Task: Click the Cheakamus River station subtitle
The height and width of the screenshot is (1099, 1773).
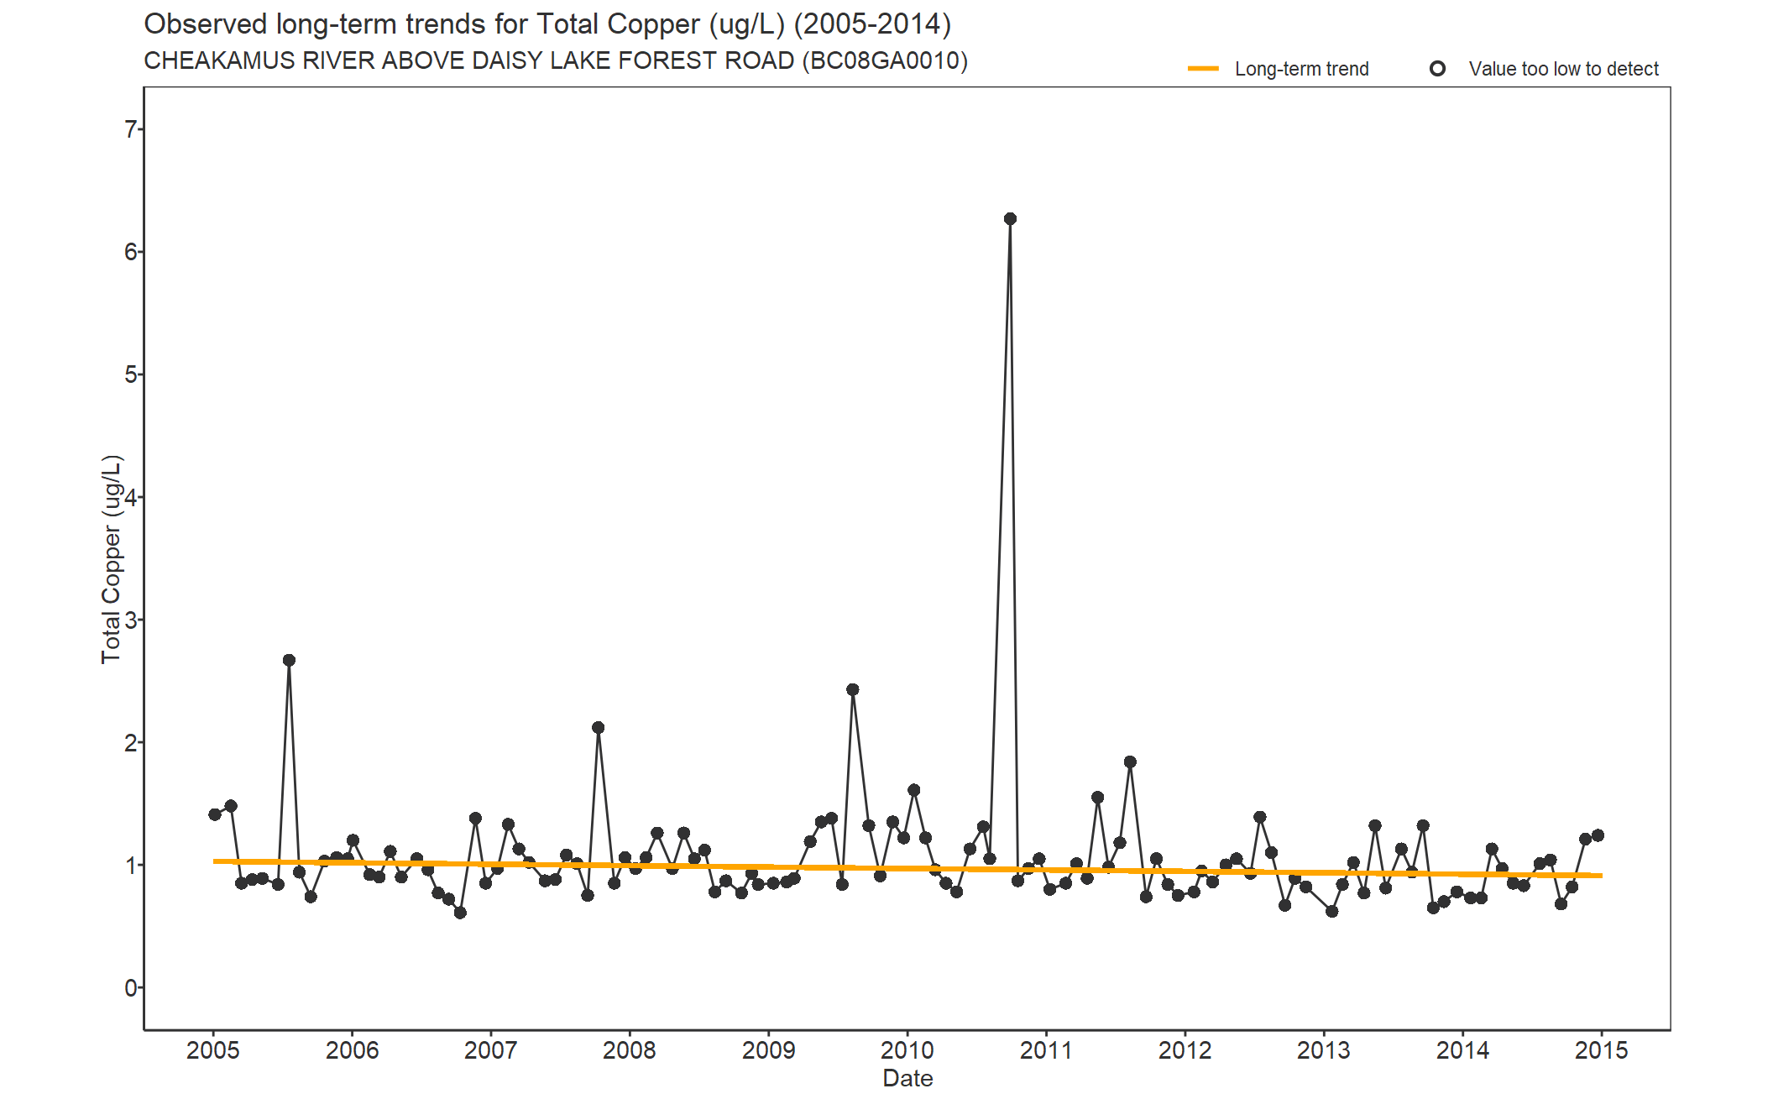Action: (556, 61)
